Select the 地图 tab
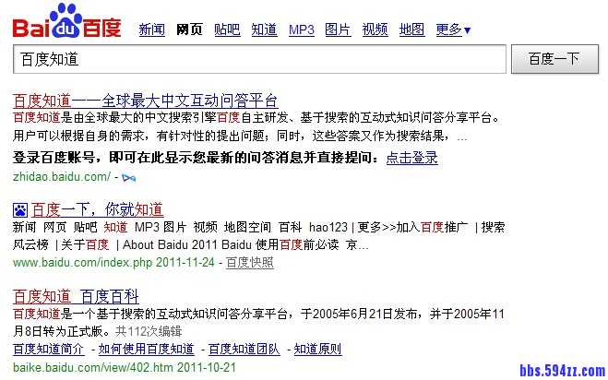This screenshot has width=608, height=380. [x=411, y=30]
